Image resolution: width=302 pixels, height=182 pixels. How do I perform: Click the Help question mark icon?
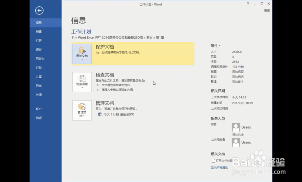[x=247, y=4]
